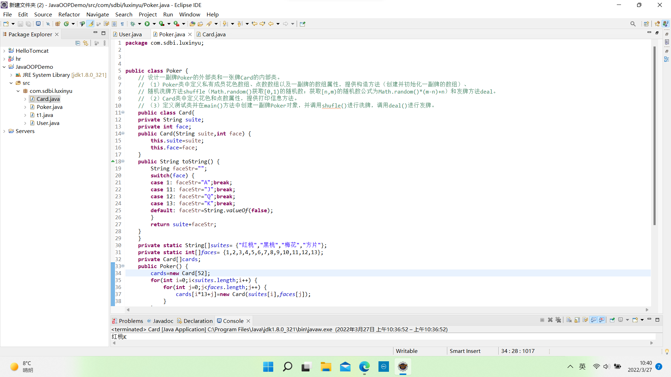
Task: Open Poker.java in Package Explorer
Action: pyautogui.click(x=49, y=107)
